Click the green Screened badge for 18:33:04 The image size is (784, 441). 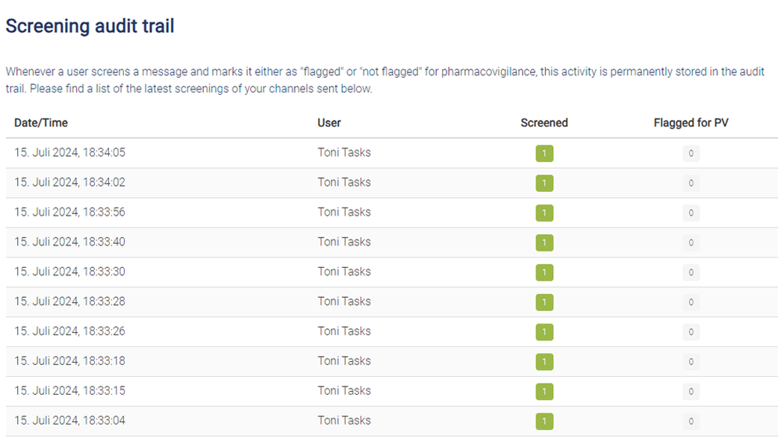pyautogui.click(x=544, y=421)
